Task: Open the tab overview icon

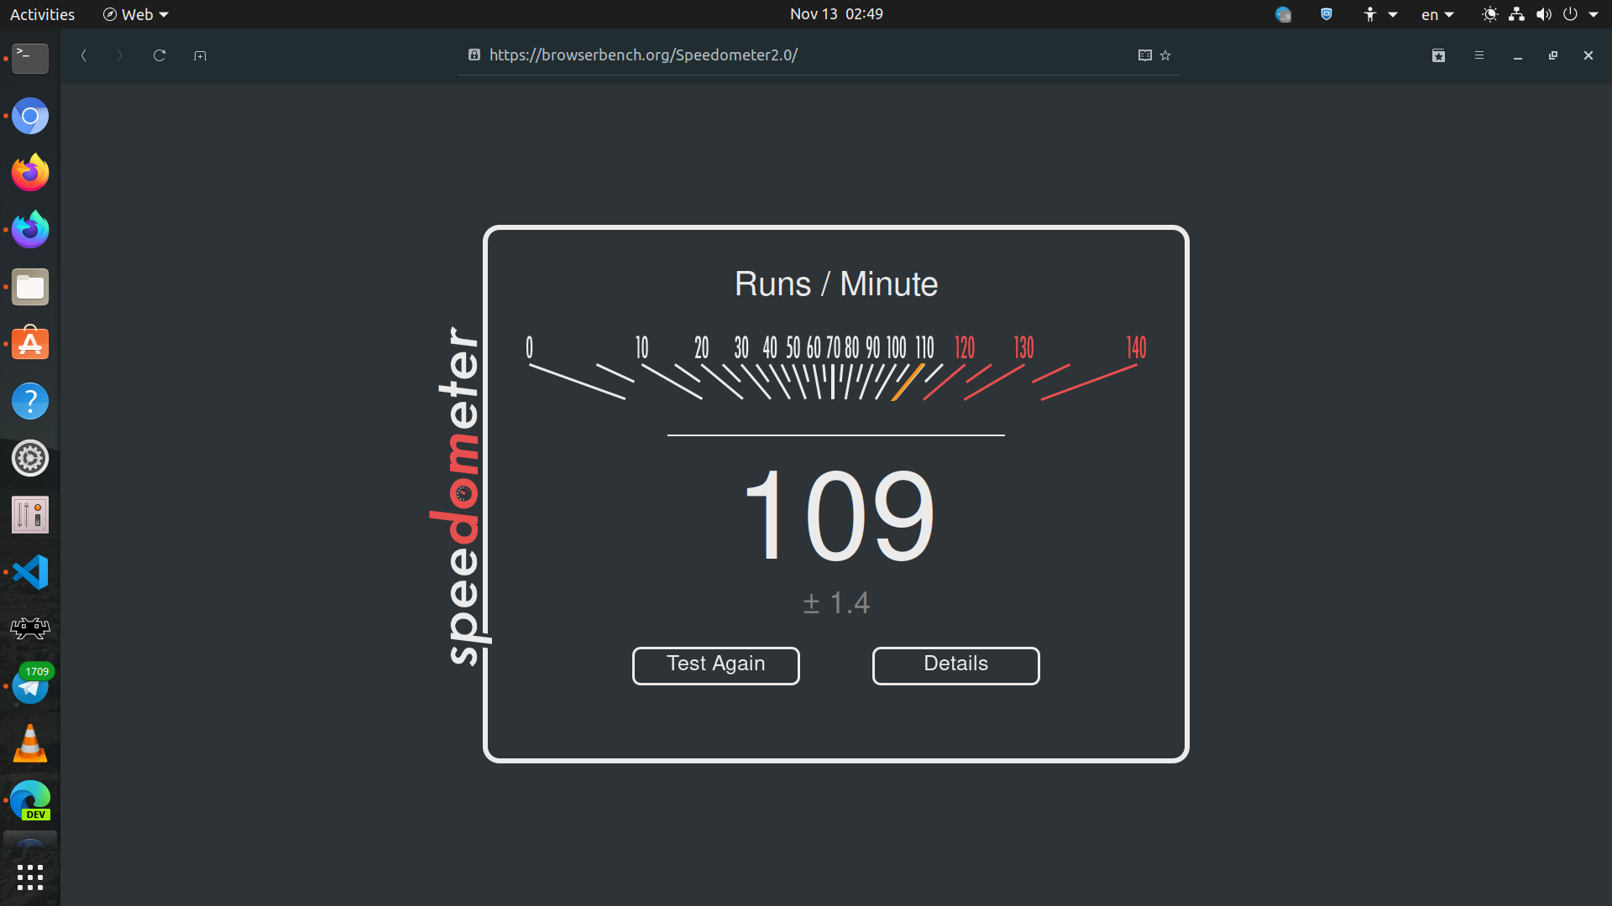Action: [x=1438, y=55]
